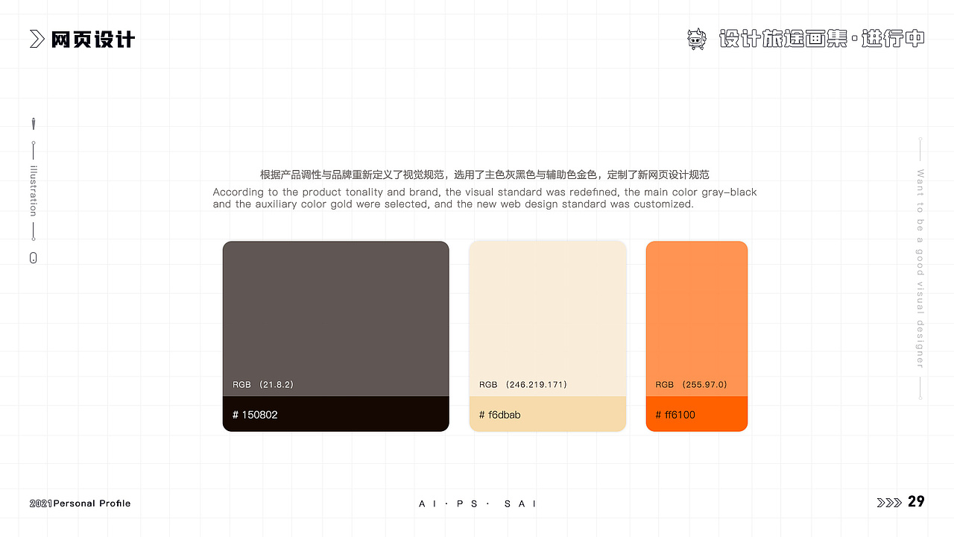Click the page number 29
The image size is (954, 537).
(916, 502)
